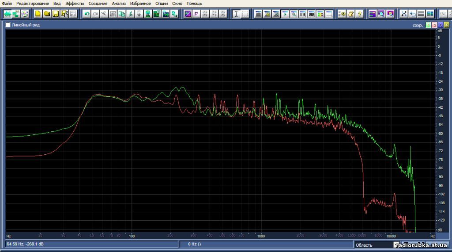Switch to the multitrack view icon

16,14
